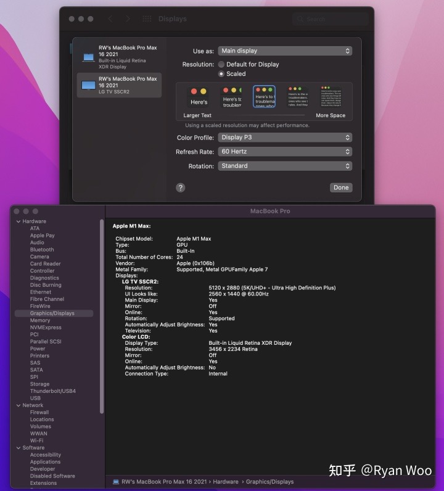Image resolution: width=444 pixels, height=491 pixels.
Task: Select Audio in the sidebar
Action: point(37,242)
